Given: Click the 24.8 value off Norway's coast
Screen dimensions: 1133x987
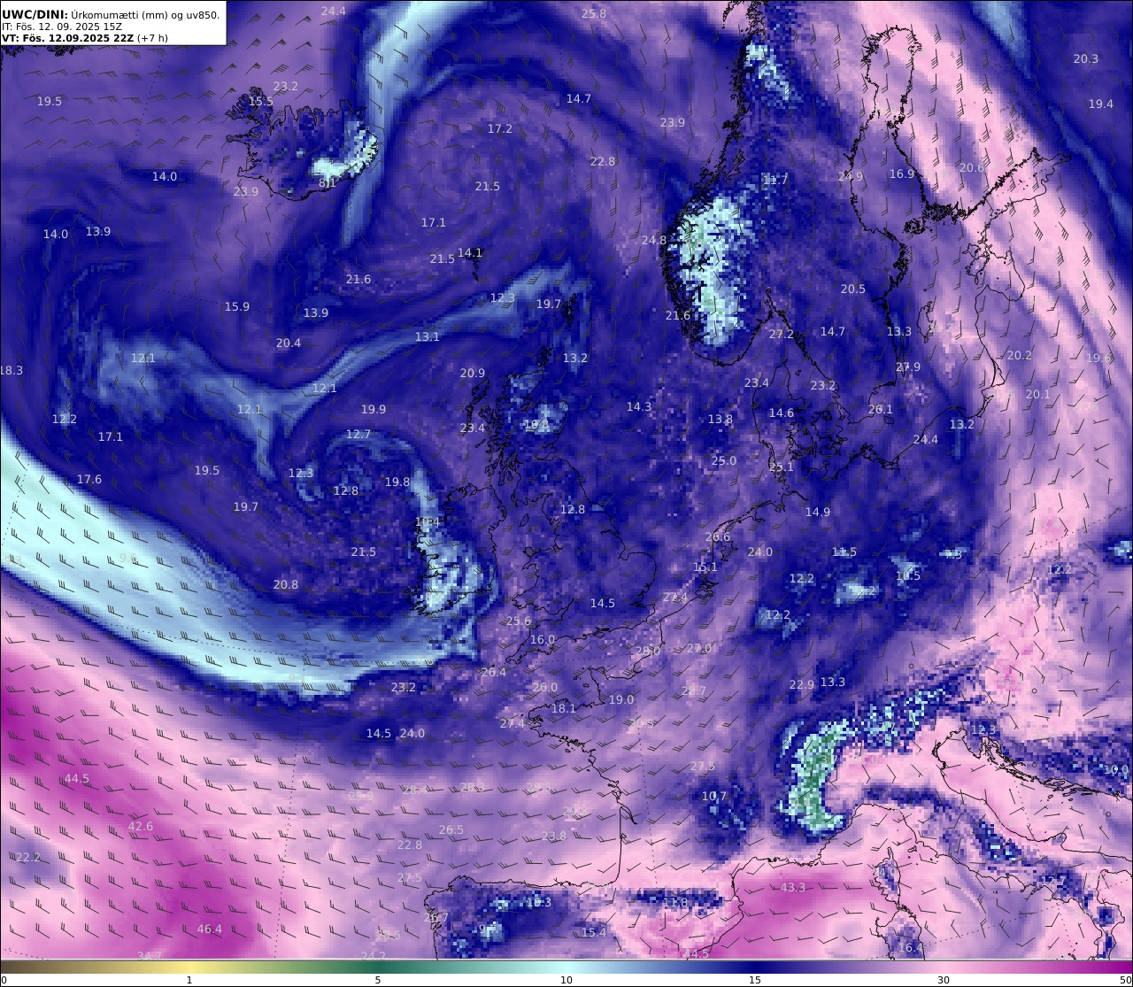Looking at the screenshot, I should [x=654, y=240].
